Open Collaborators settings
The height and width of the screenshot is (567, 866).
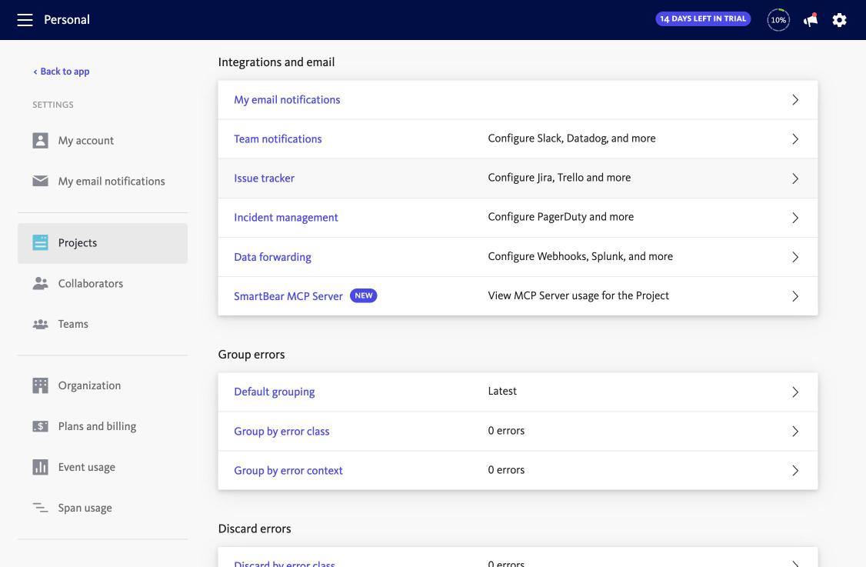103,283
